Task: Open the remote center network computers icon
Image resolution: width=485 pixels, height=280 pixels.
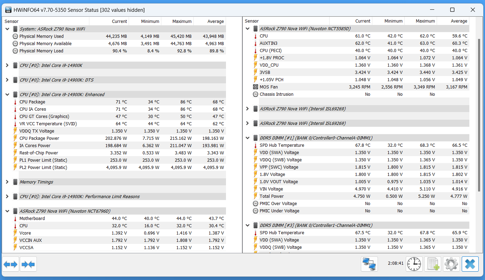Action: pyautogui.click(x=369, y=264)
